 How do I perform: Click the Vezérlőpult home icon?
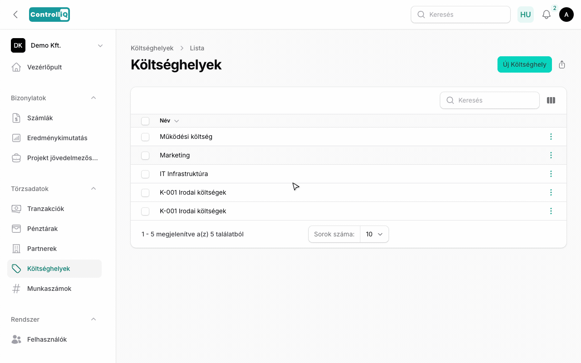[x=16, y=67]
